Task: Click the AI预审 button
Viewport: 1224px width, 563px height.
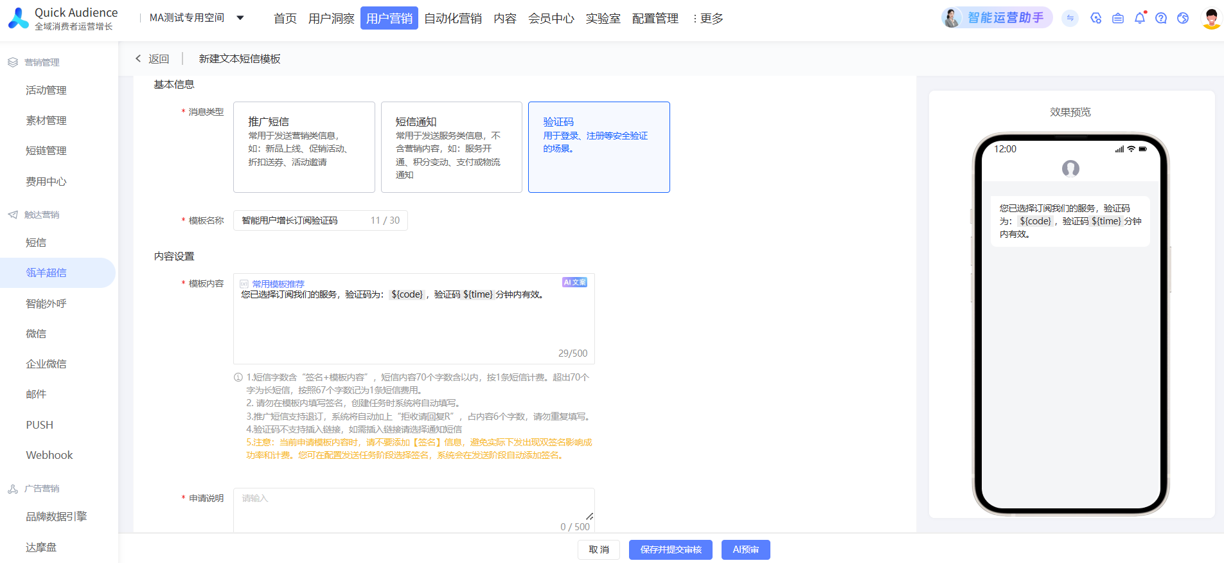Action: tap(746, 550)
